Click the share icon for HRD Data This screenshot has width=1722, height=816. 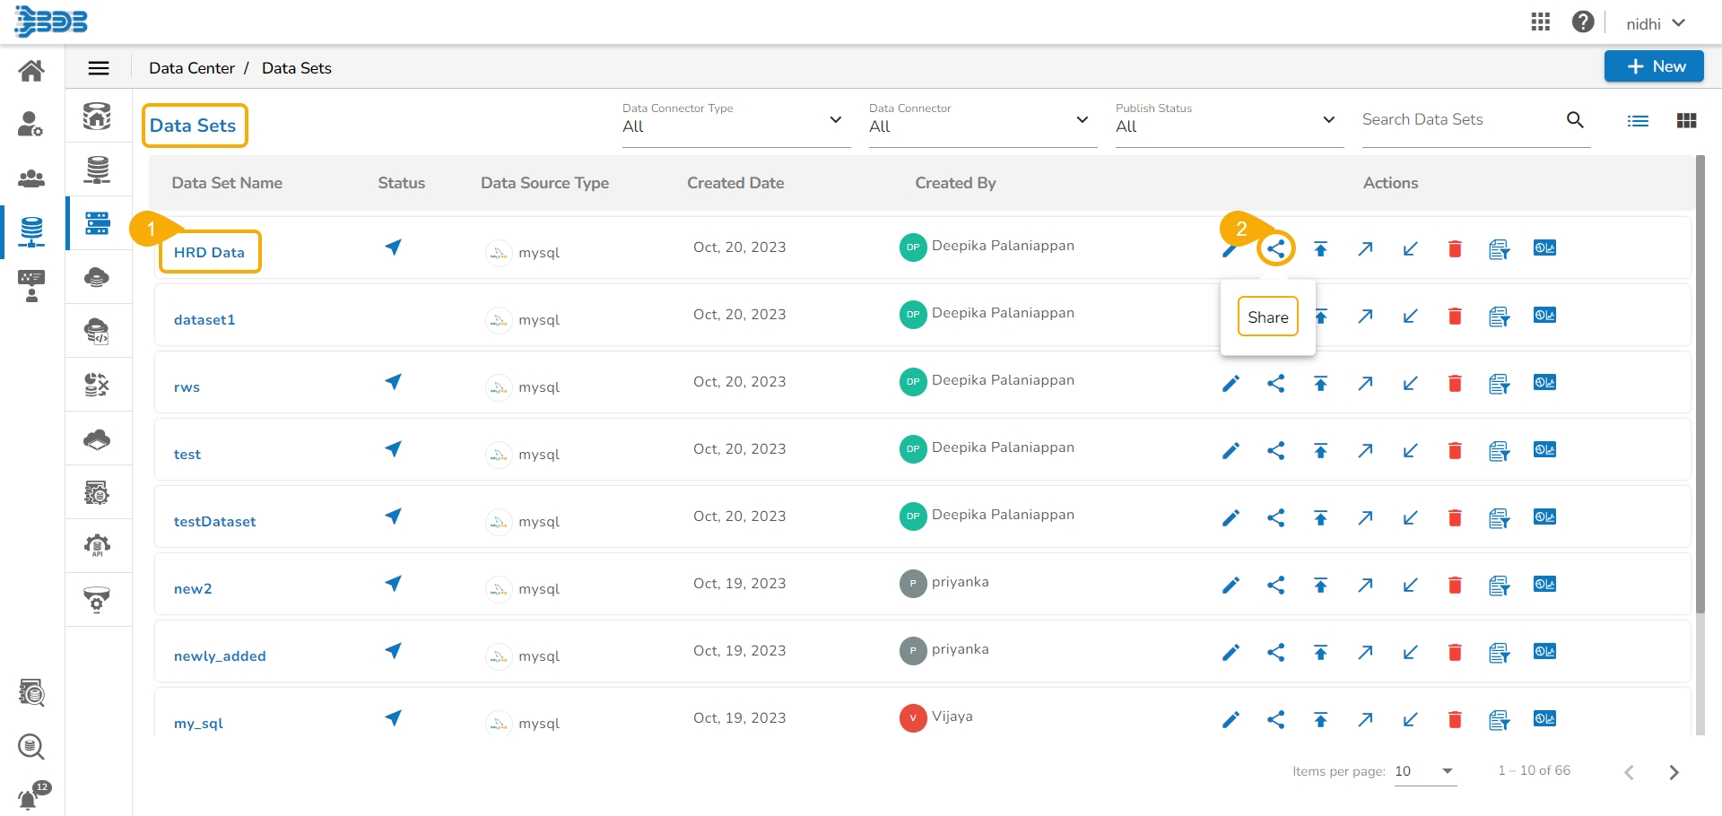(1275, 248)
